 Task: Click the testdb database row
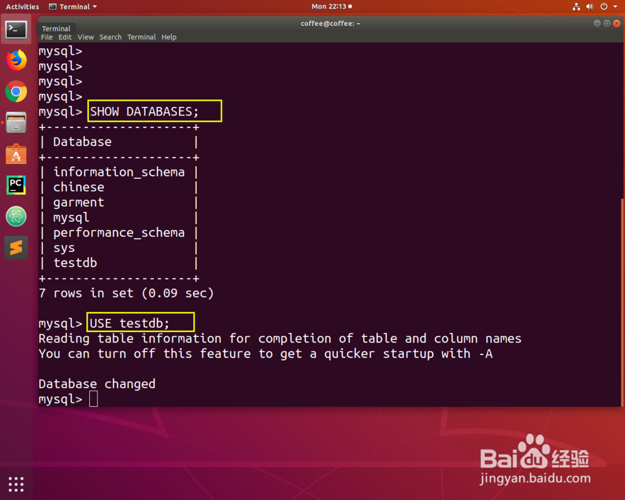tap(76, 262)
